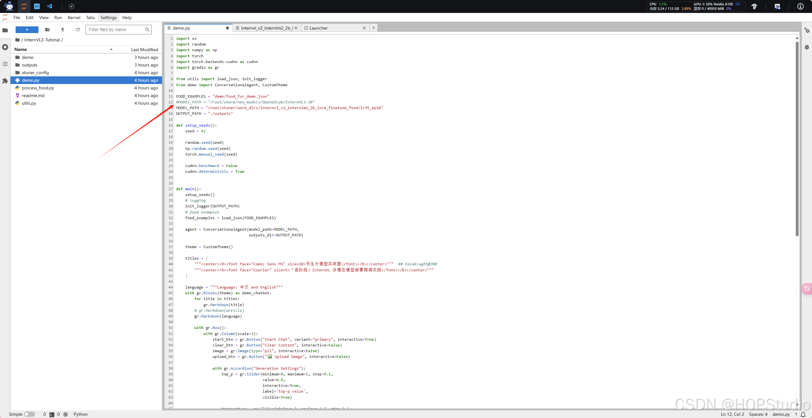Sort files by Name column arrow
Image resolution: width=812 pixels, height=418 pixels.
pos(111,49)
